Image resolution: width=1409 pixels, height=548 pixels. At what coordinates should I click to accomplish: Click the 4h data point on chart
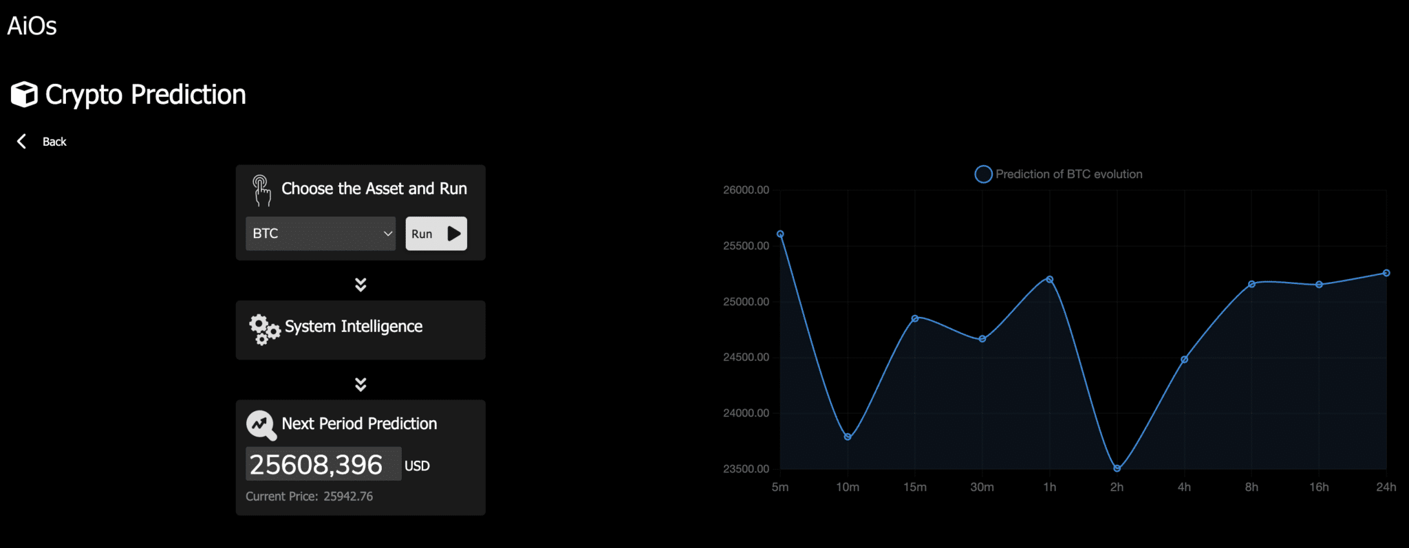pyautogui.click(x=1185, y=360)
